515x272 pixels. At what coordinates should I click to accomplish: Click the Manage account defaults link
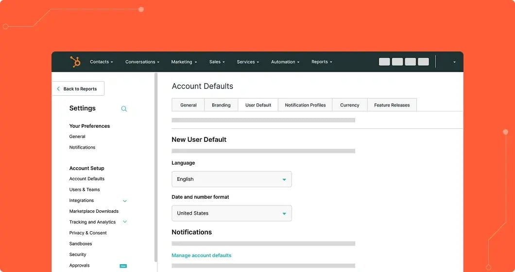click(201, 255)
